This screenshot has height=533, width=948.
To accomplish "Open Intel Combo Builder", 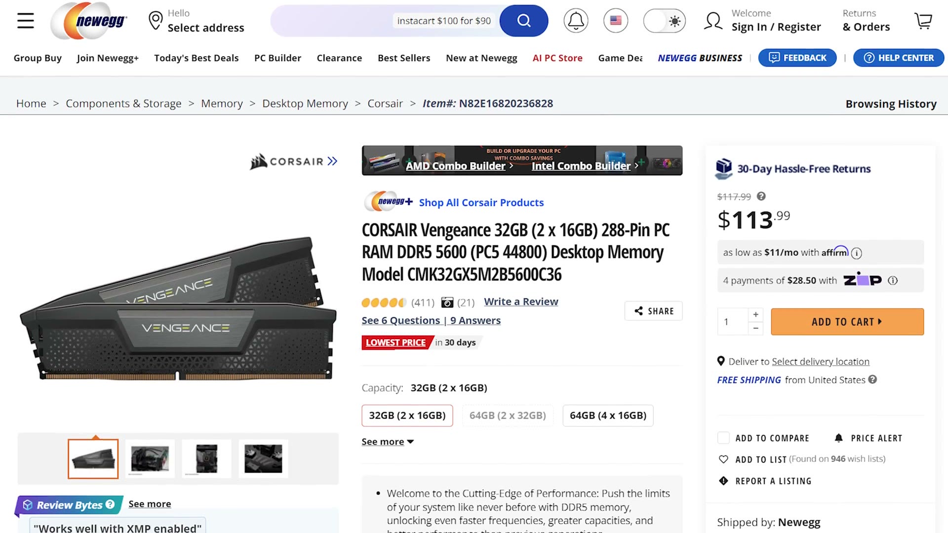I will click(585, 166).
